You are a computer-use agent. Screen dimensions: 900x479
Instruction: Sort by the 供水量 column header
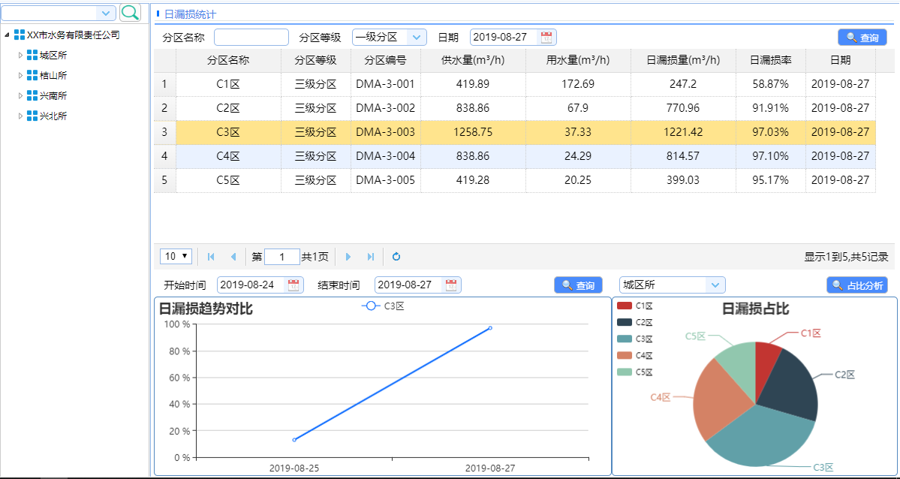(473, 60)
